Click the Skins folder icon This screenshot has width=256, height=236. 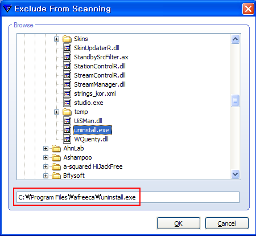point(67,39)
